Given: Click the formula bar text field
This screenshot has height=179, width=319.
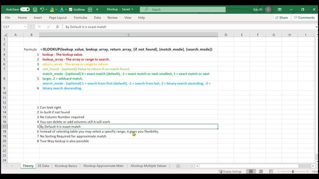Looking at the screenshot, I should pos(189,27).
